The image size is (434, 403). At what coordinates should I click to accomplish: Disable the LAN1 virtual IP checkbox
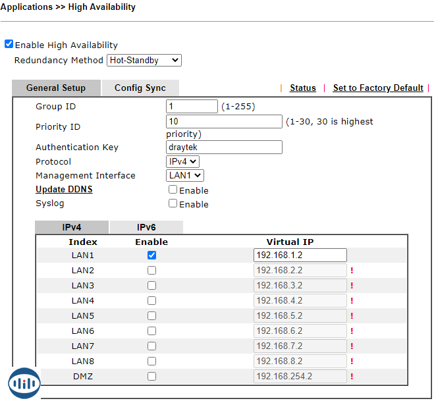(152, 255)
